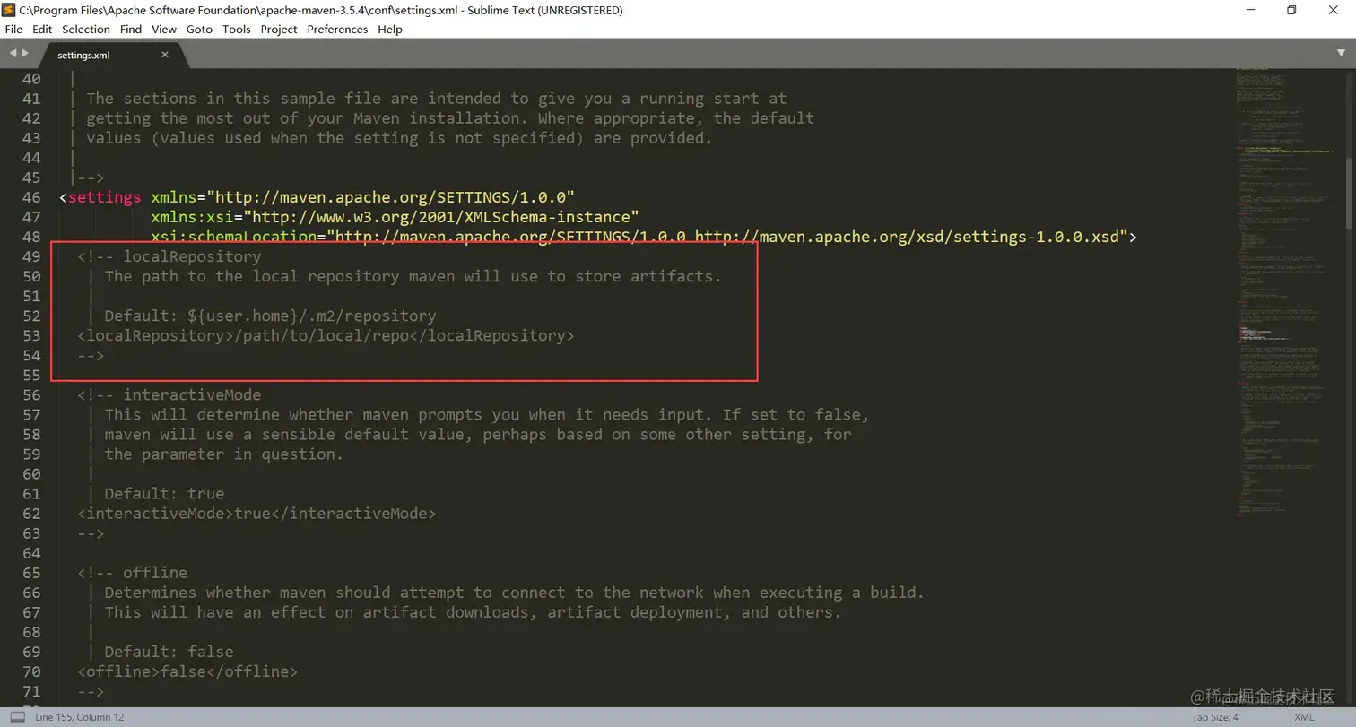The image size is (1356, 727).
Task: Open the File menu
Action: pyautogui.click(x=13, y=29)
